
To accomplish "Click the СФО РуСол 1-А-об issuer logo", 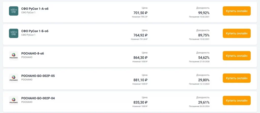I will click(x=13, y=11).
